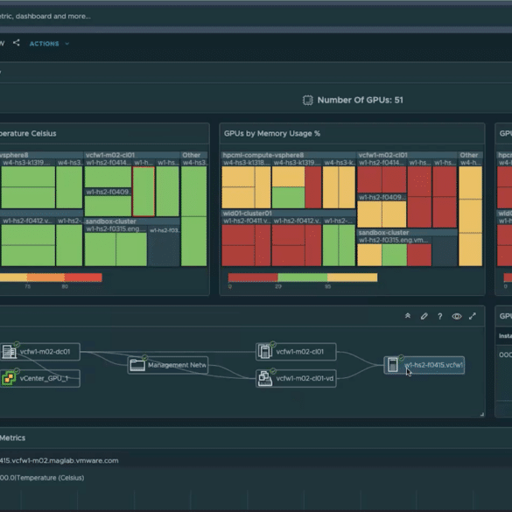Click orange segment of temperature color legend
512x512 pixels.
[46, 277]
